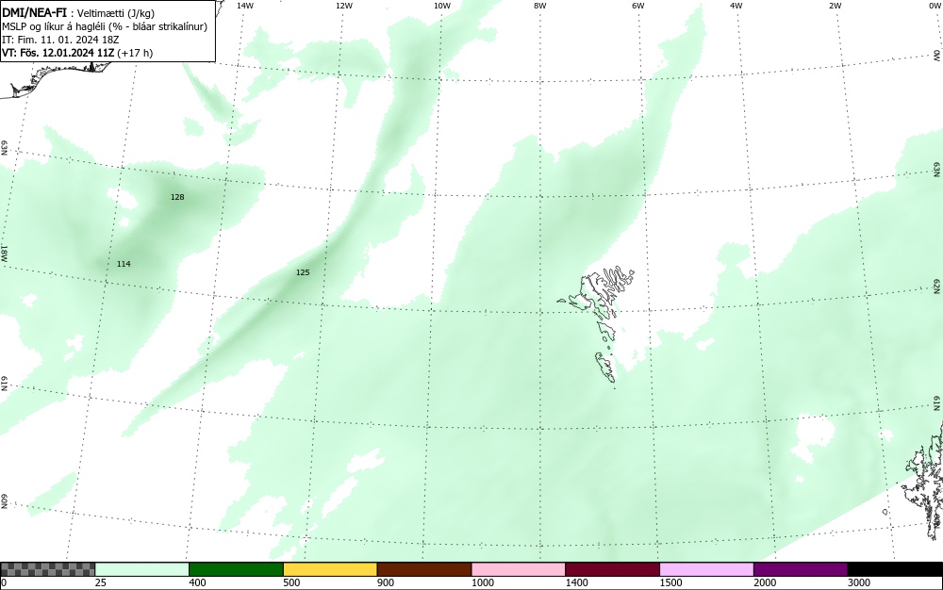Click the checkered gray 0–25 legend swatch
Screen dimensions: 943x590
[47, 569]
